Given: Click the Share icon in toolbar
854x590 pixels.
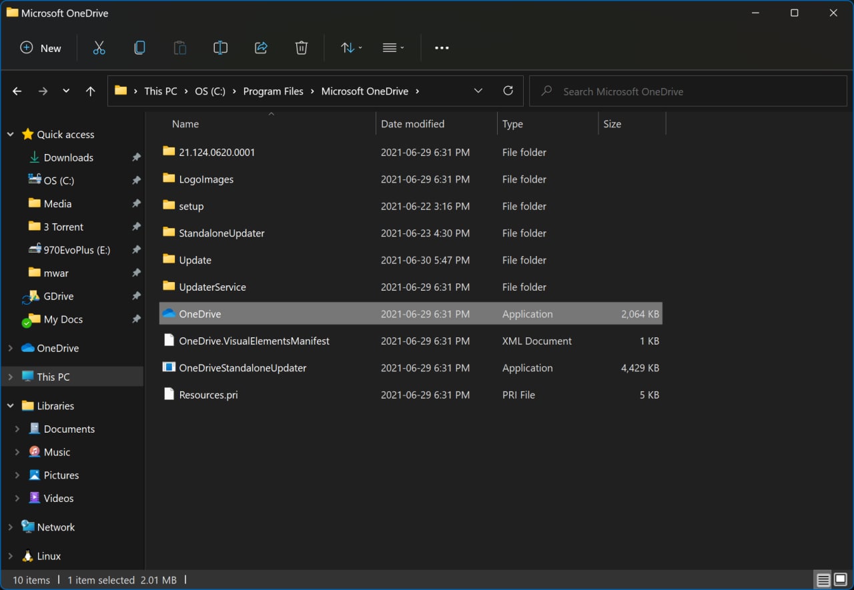Looking at the screenshot, I should [261, 48].
